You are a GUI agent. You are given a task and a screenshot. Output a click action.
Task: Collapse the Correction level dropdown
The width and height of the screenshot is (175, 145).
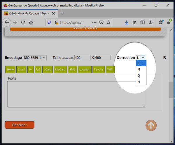click(x=140, y=58)
